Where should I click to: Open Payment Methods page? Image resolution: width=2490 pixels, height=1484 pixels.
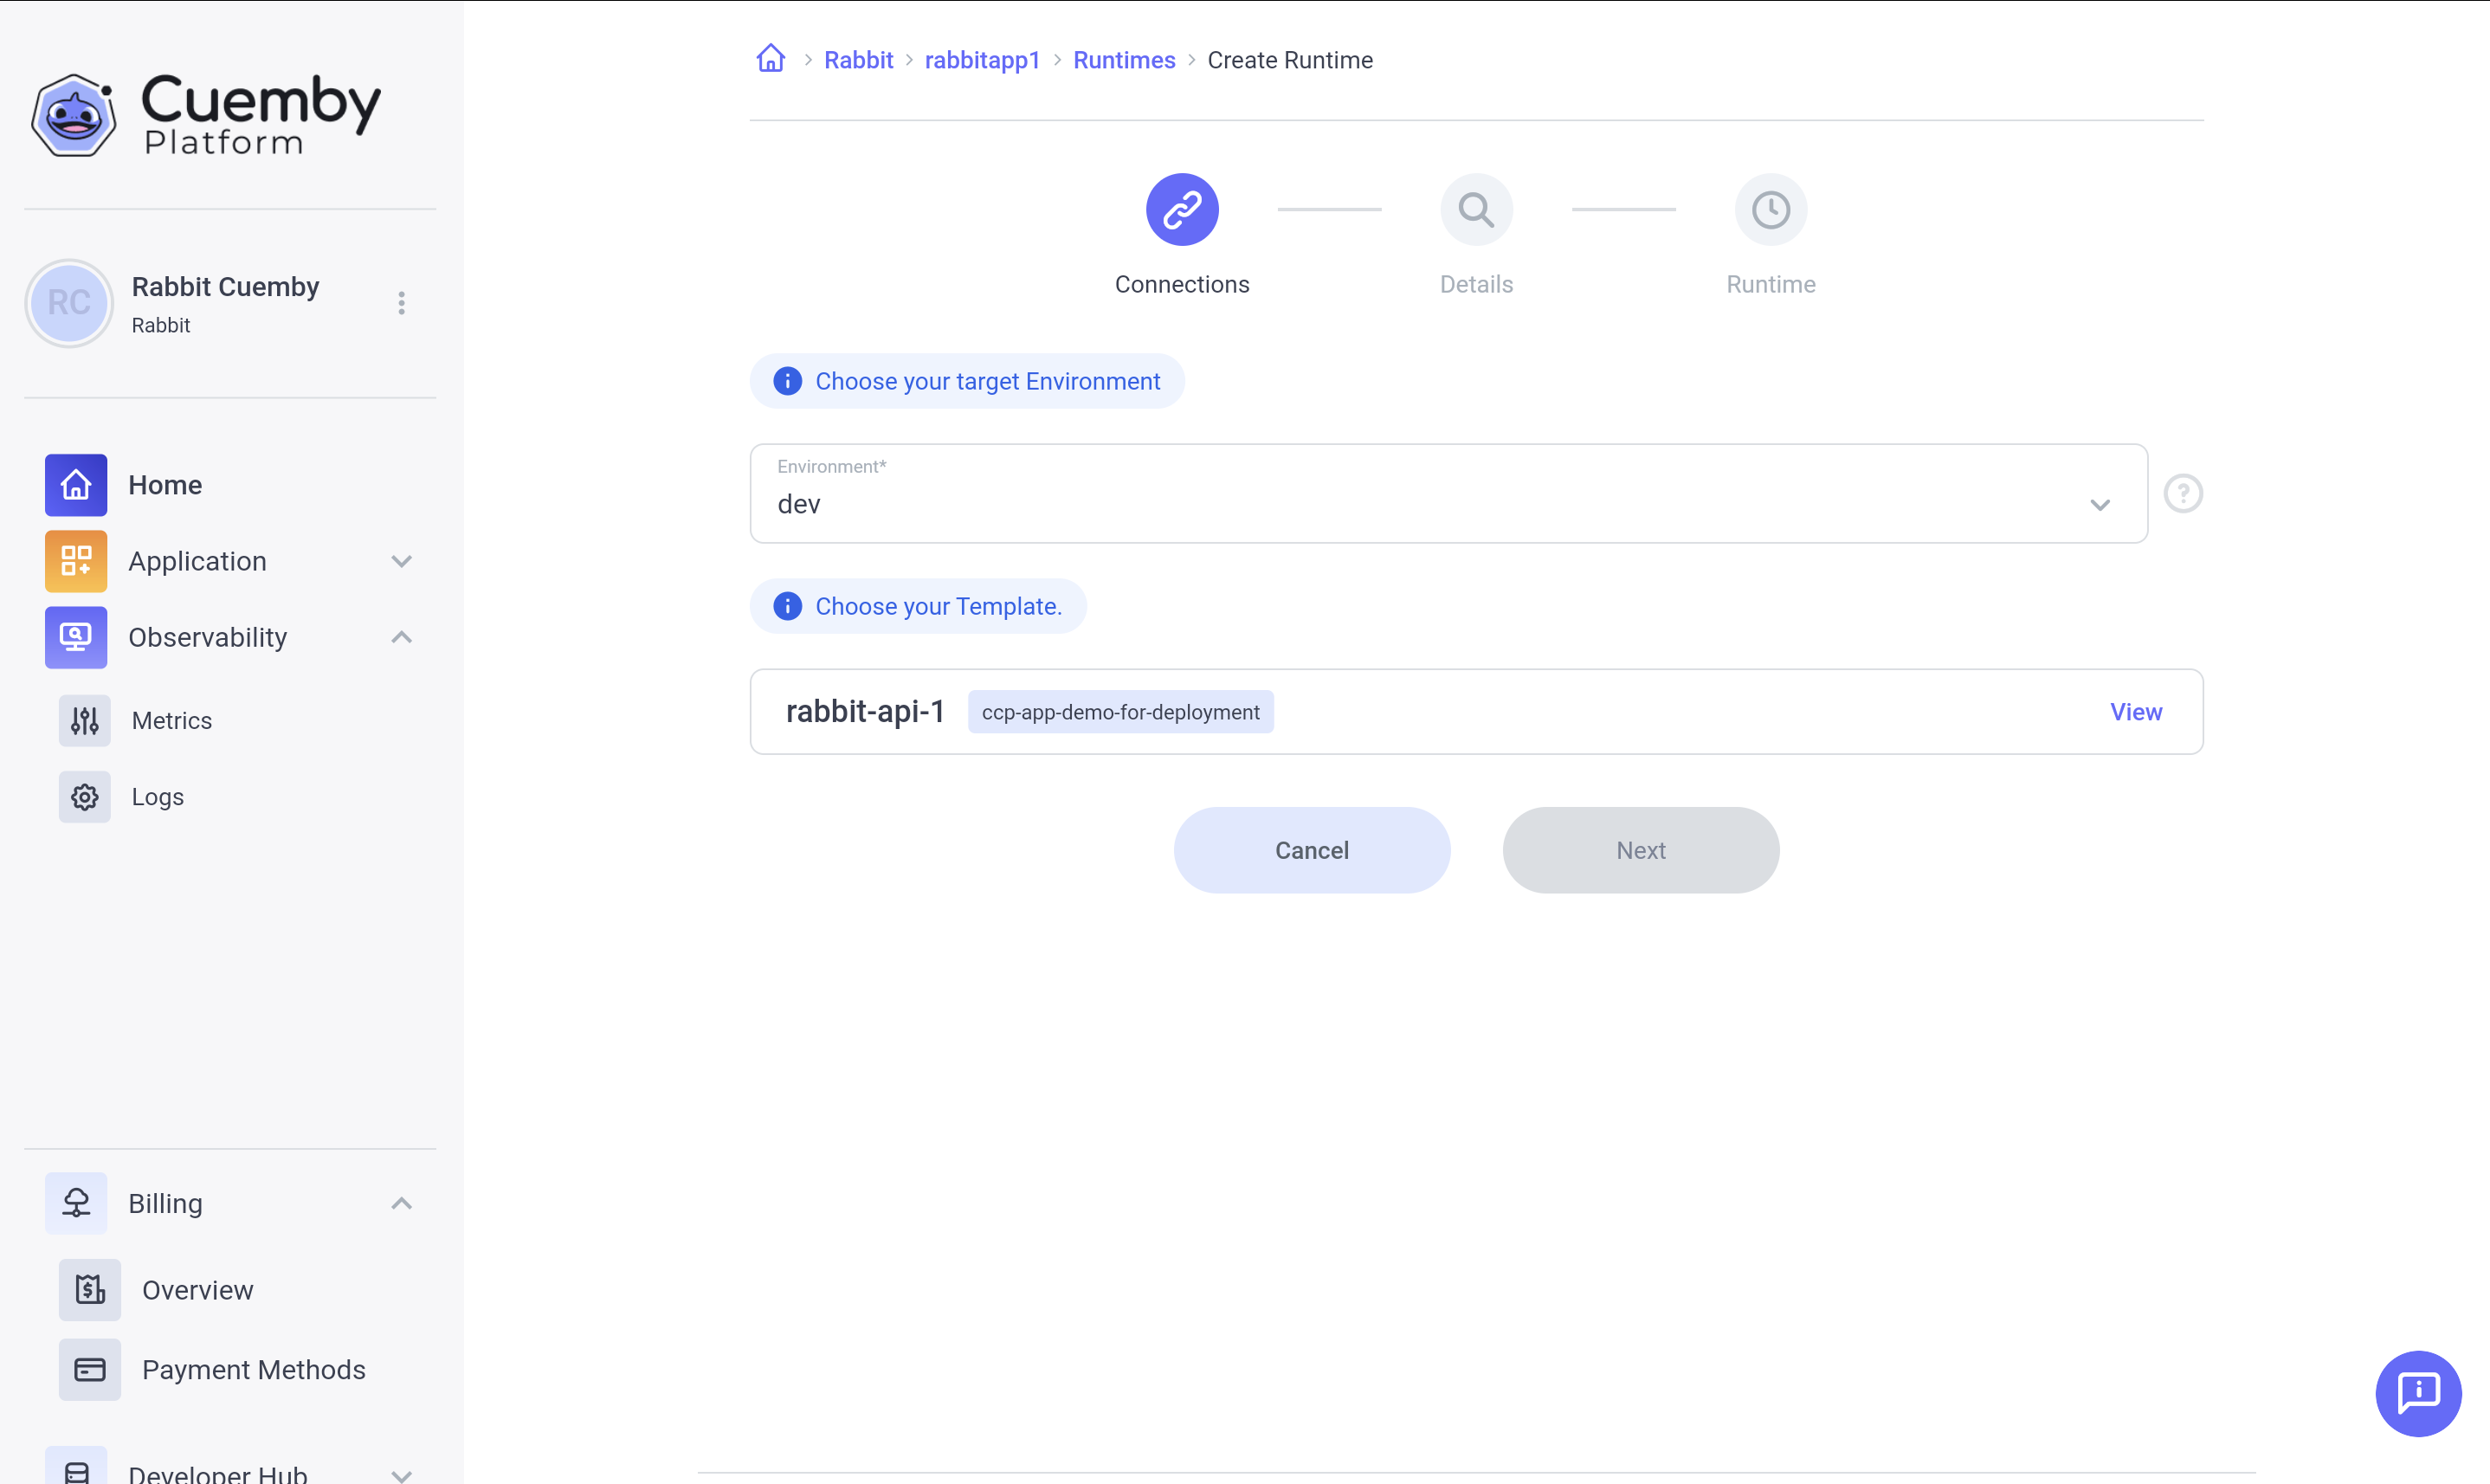click(253, 1369)
